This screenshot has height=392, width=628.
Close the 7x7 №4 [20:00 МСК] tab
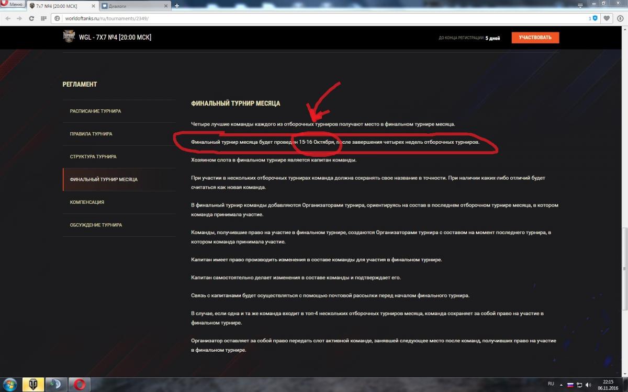point(92,6)
